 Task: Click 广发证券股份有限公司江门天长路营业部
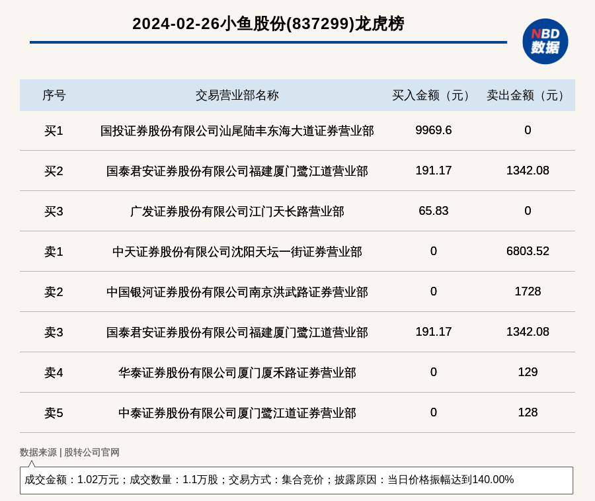point(237,212)
